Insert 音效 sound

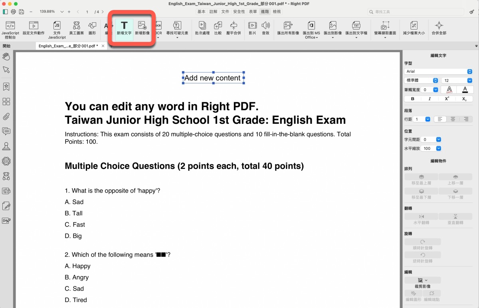pyautogui.click(x=265, y=28)
